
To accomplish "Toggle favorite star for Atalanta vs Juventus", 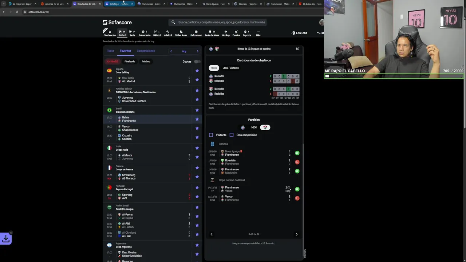I will click(x=197, y=157).
